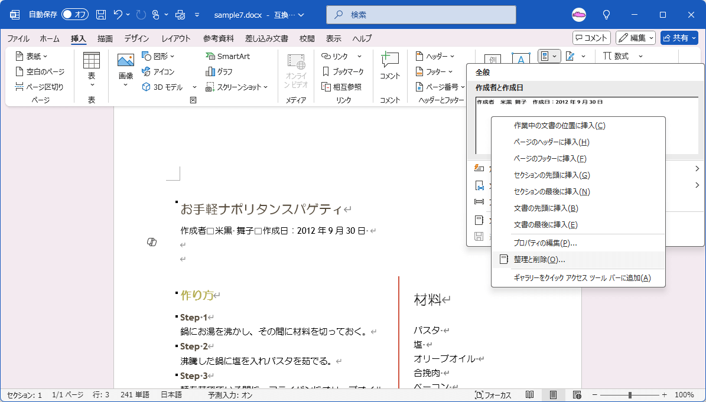Viewport: 706px width, 402px height.
Task: Click the Save floppy disk icon
Action: 101,15
